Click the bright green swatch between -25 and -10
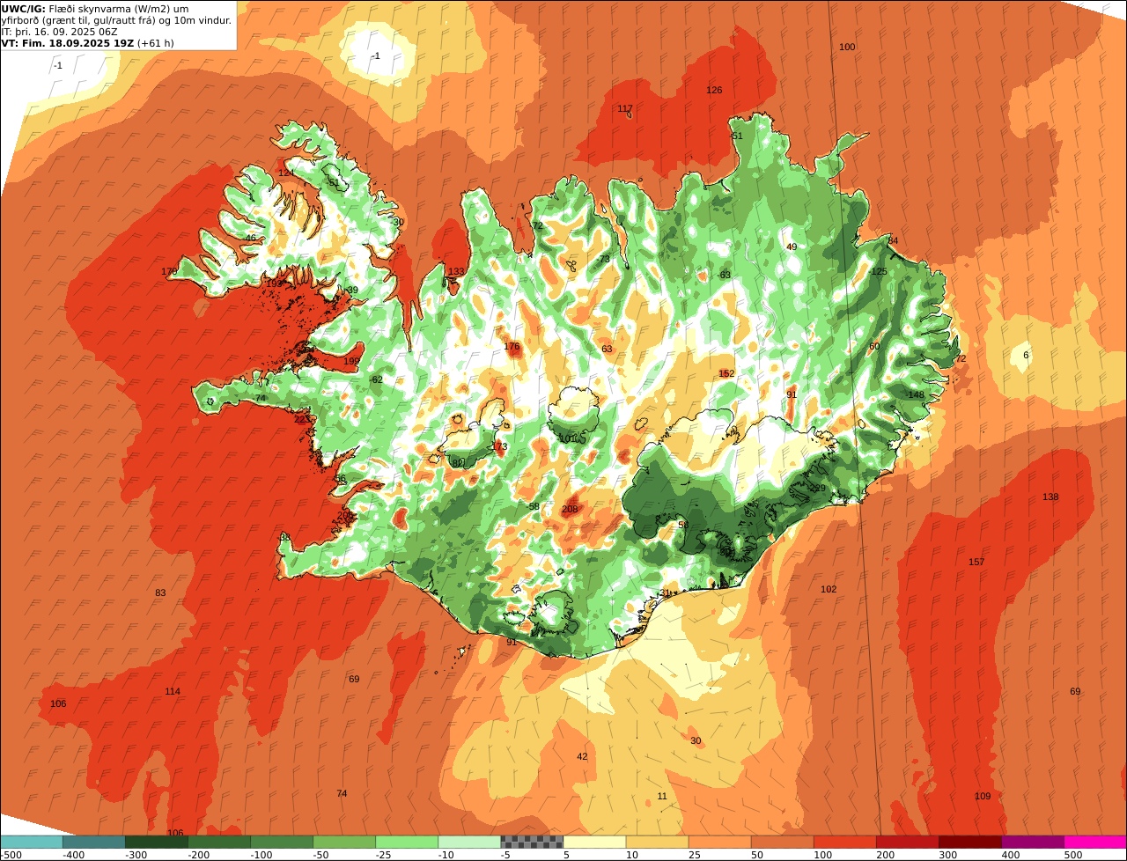Viewport: 1127px width, 861px height. click(407, 842)
